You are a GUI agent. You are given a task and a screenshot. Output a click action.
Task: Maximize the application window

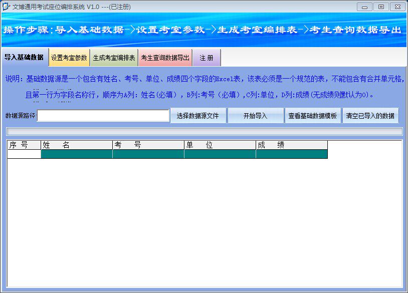pyautogui.click(x=381, y=7)
